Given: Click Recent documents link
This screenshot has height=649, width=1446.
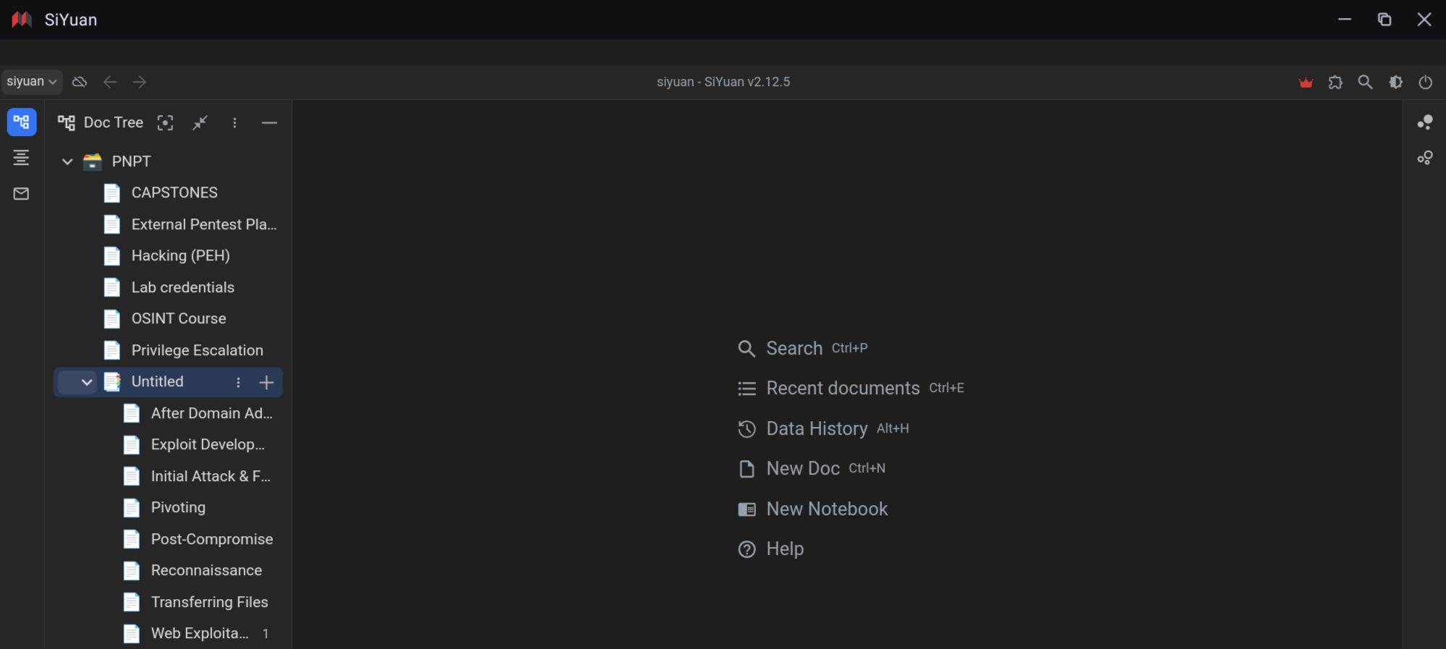Looking at the screenshot, I should coord(842,389).
